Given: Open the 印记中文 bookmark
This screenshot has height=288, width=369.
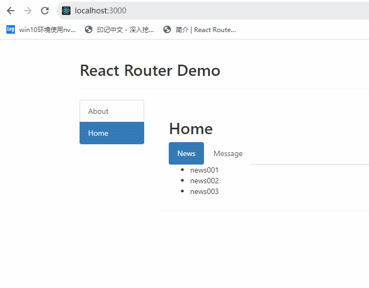Looking at the screenshot, I should (125, 30).
